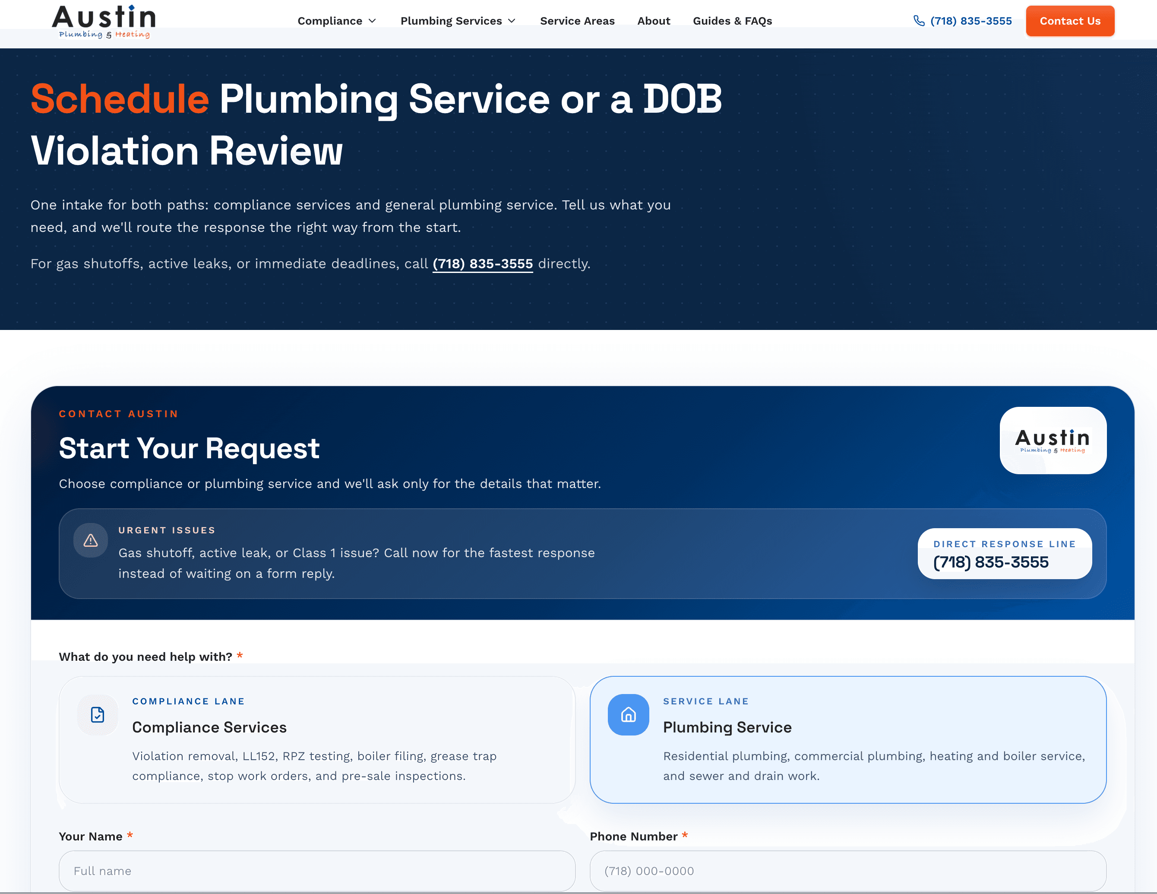Click the 'CONTACT AUSTIN' label

pyautogui.click(x=119, y=414)
